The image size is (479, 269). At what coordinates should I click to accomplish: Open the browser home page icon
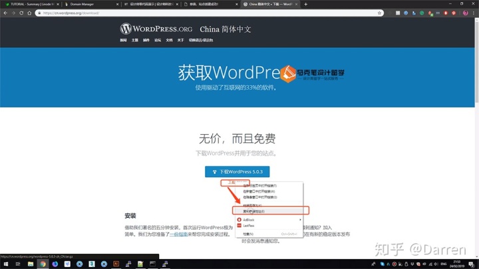point(29,13)
